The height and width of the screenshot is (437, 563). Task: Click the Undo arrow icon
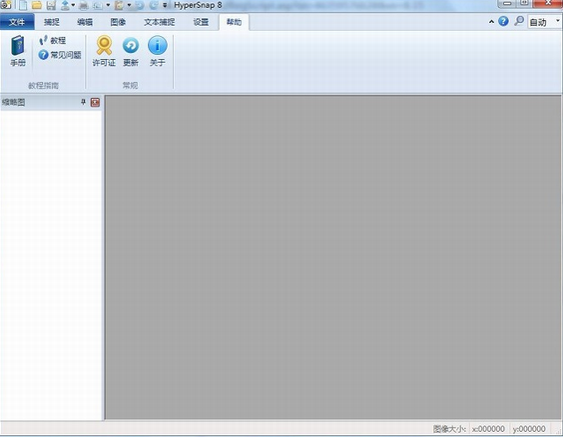pyautogui.click(x=140, y=5)
